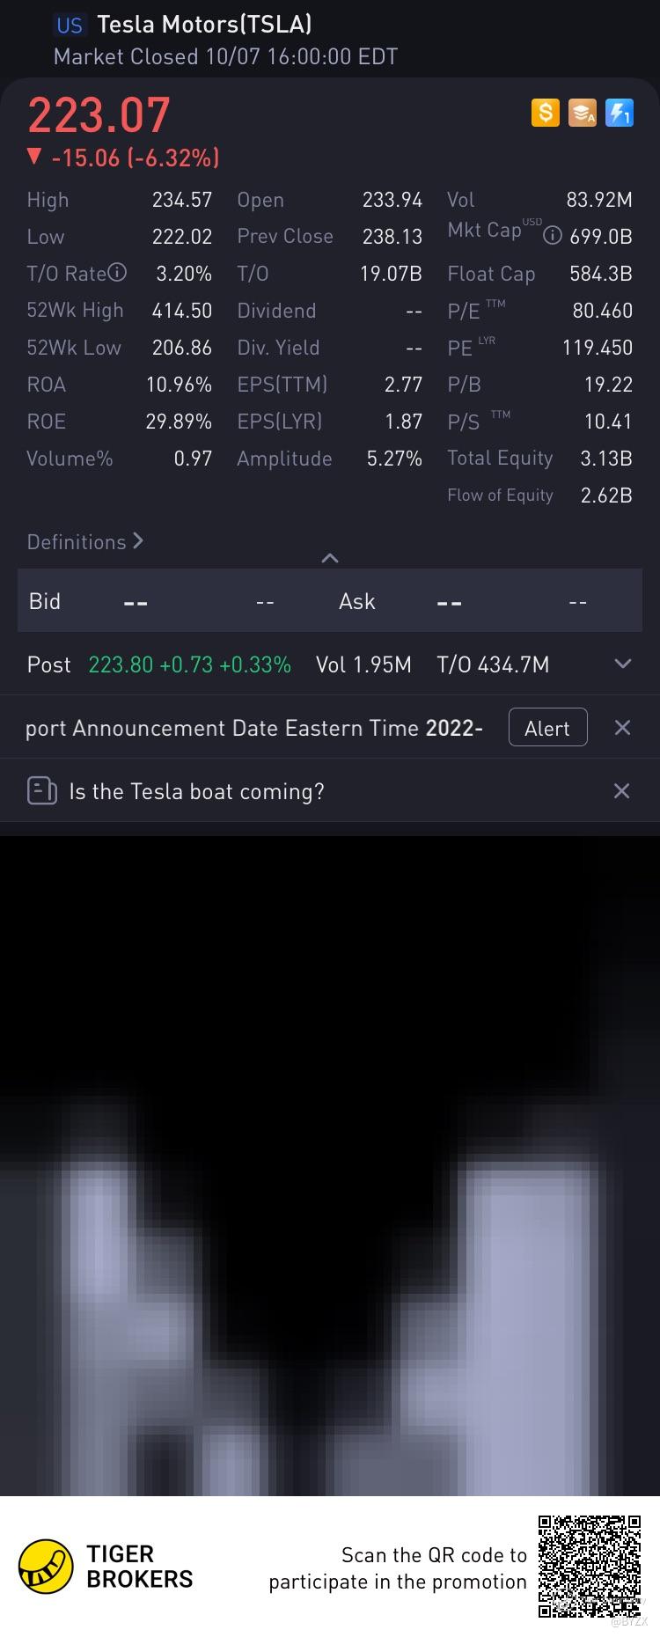Screen dimensions: 660x1637
Task: Tap the orange stacked layers badge icon
Action: pyautogui.click(x=583, y=113)
